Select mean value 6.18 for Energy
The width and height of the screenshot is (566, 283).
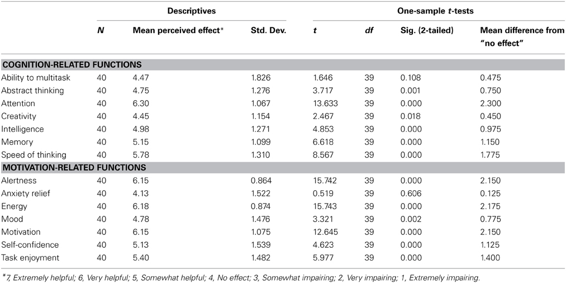(x=140, y=206)
